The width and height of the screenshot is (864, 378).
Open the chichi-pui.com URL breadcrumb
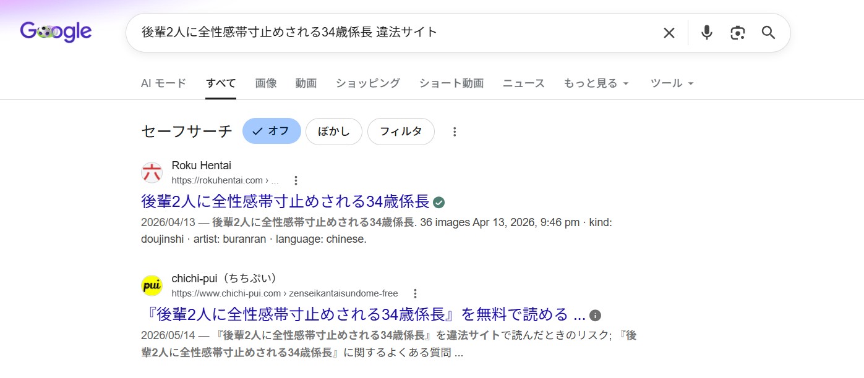[x=284, y=293]
